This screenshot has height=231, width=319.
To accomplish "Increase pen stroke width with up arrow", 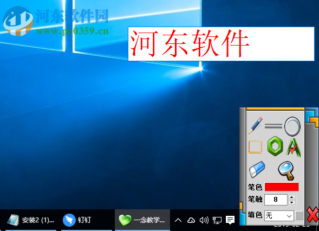I will (x=292, y=197).
